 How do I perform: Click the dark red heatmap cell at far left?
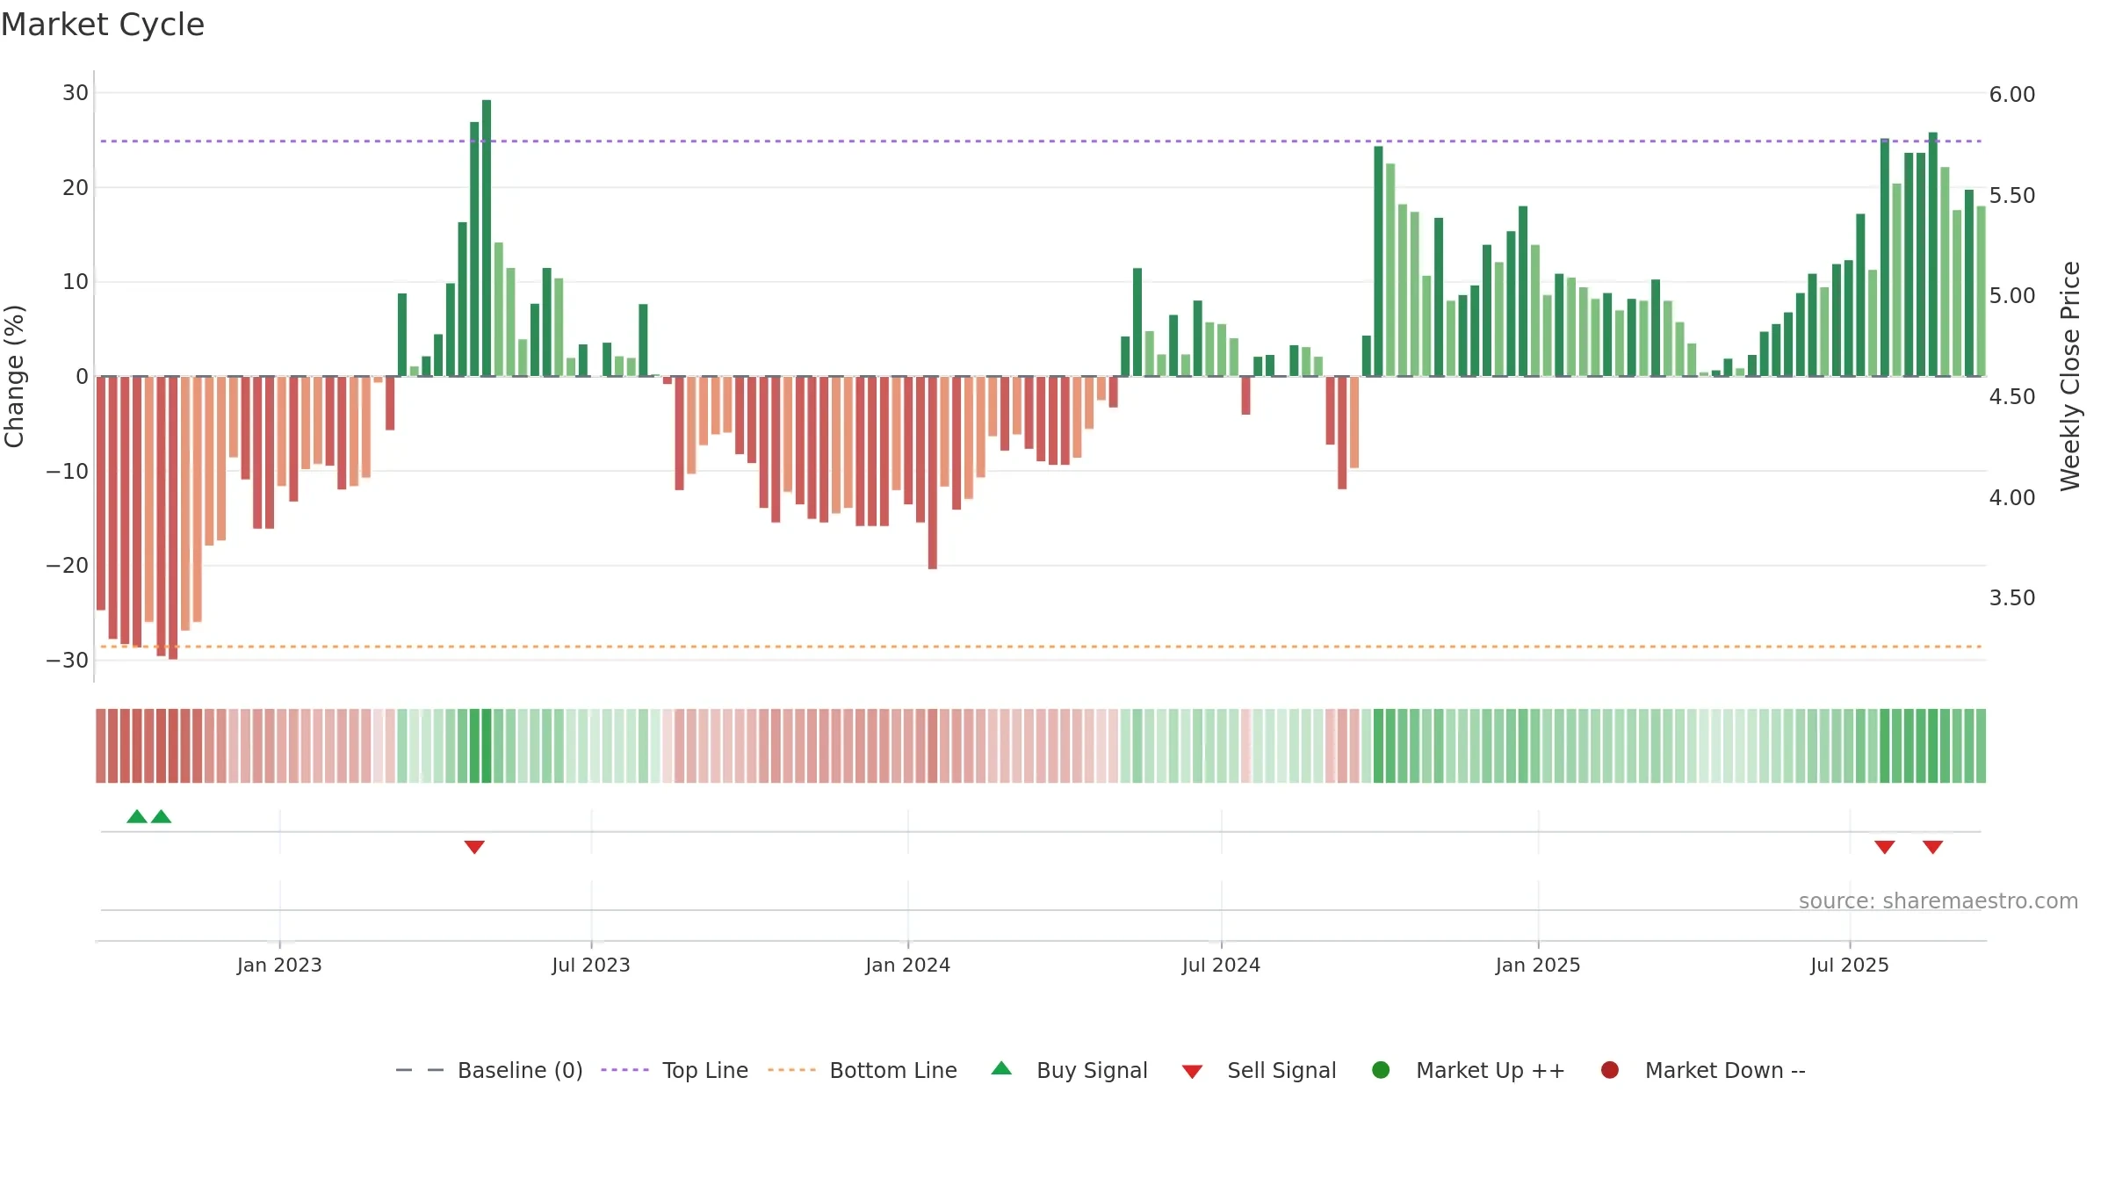tap(101, 746)
